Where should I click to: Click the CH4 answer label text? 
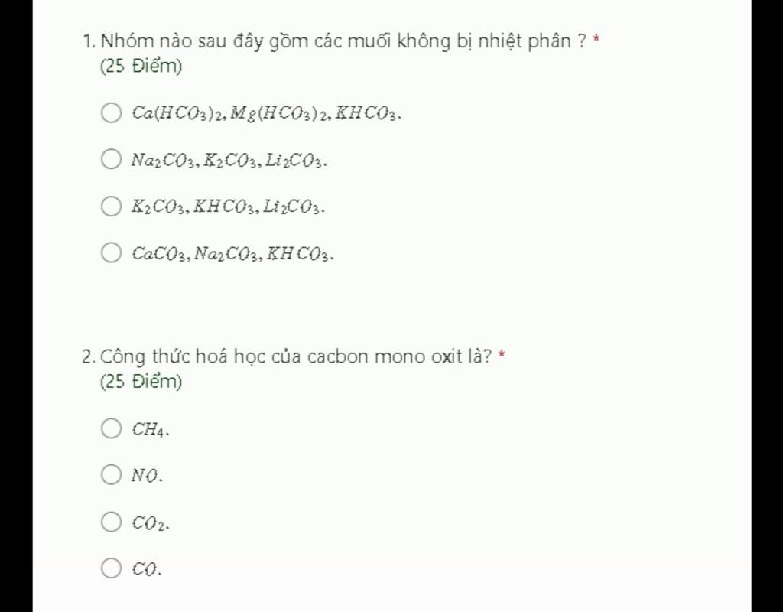tap(151, 429)
